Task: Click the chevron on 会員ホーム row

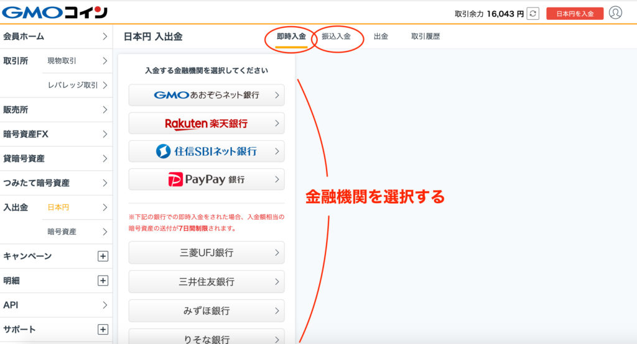Action: click(105, 37)
